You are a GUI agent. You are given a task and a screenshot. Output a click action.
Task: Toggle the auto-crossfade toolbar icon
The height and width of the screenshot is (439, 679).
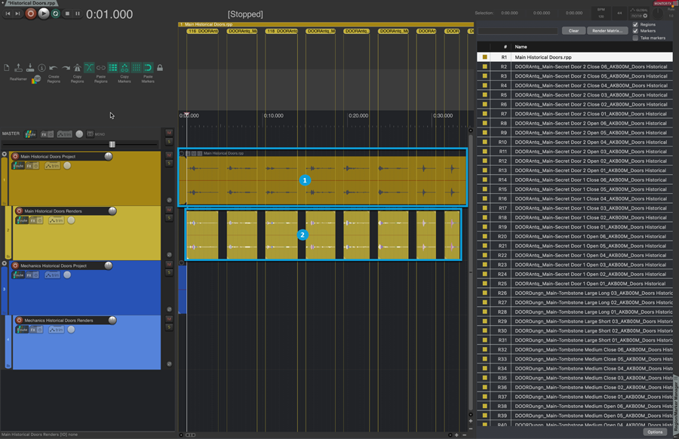tap(89, 68)
